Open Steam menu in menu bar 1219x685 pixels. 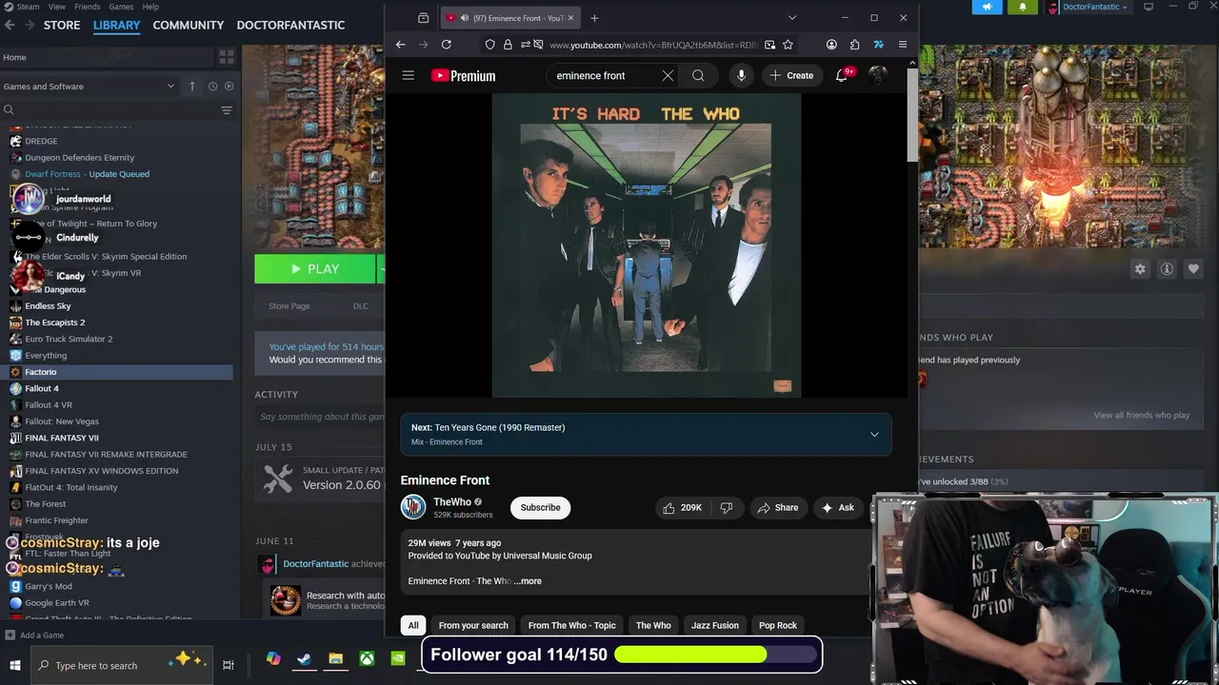28,7
